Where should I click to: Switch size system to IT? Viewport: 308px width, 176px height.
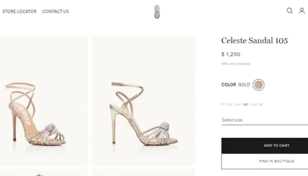point(223,104)
